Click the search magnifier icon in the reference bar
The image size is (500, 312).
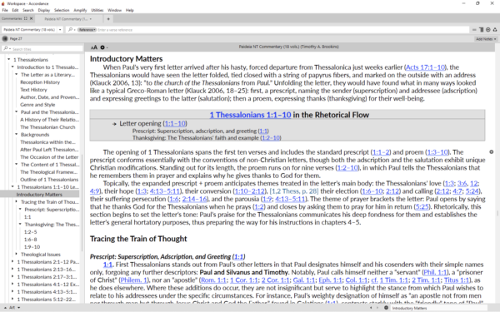70,30
